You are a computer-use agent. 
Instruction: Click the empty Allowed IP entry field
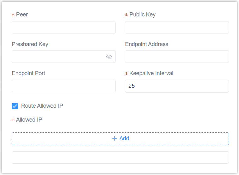click(x=120, y=157)
